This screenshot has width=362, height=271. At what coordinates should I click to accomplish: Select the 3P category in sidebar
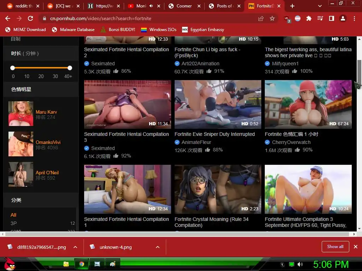[13, 223]
